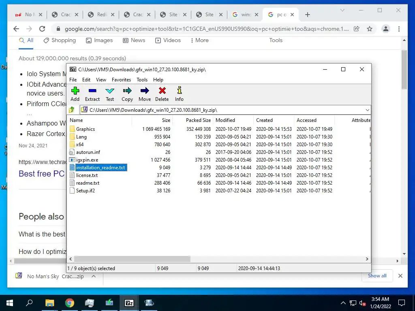Click the 7-Zip scroll right arrow
Screen dimensions: 415x311
pyautogui.click(x=367, y=259)
